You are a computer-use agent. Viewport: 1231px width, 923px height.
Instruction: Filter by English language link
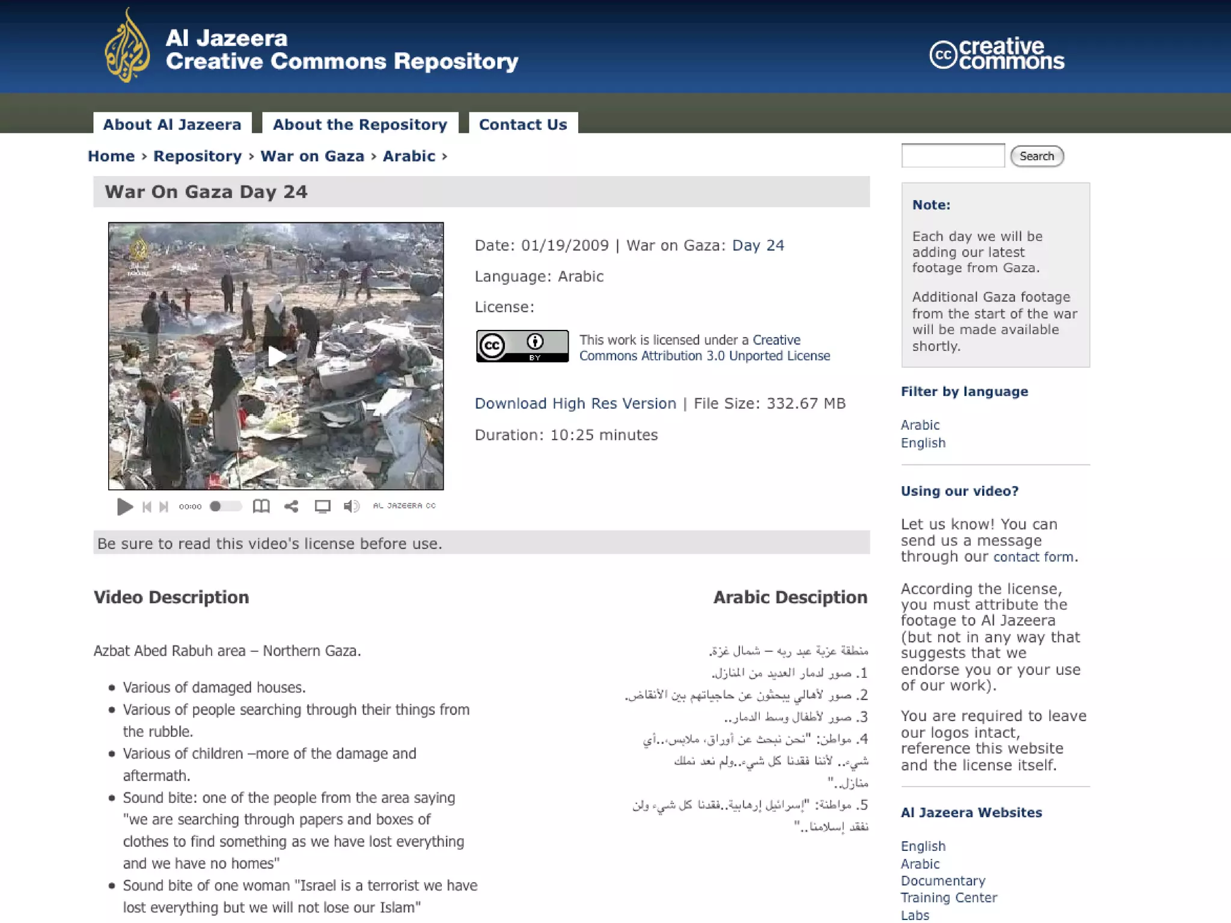923,443
